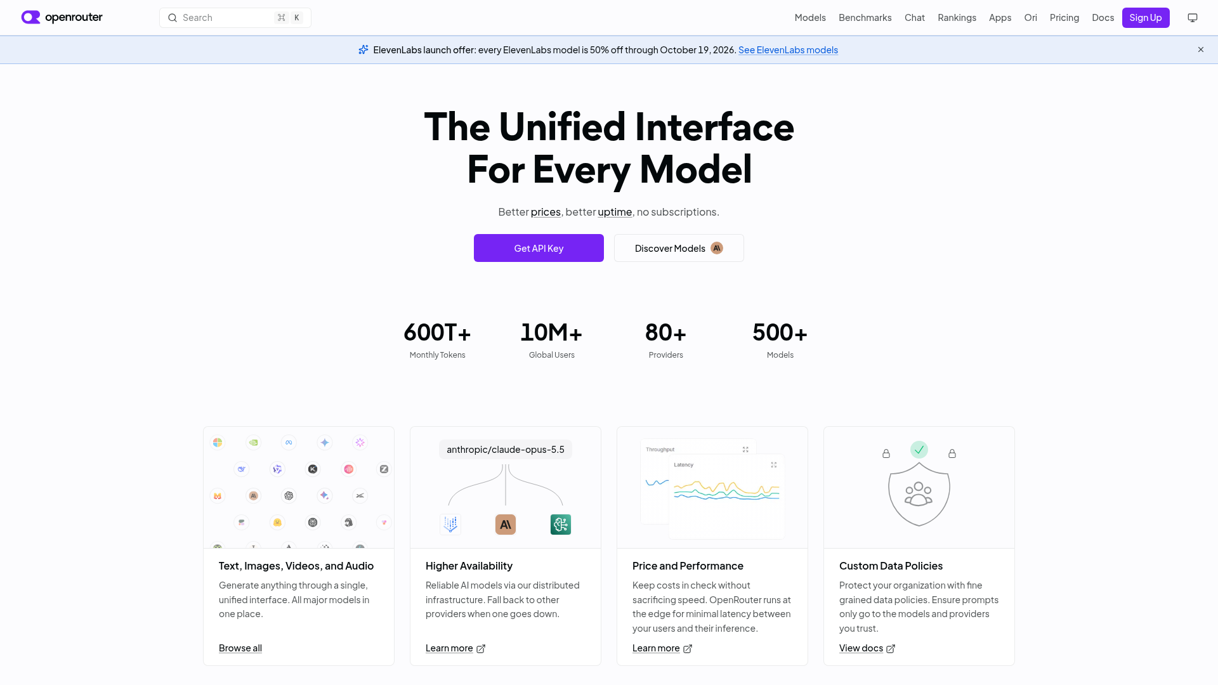Image resolution: width=1218 pixels, height=685 pixels.
Task: Open the Chat nav item
Action: click(x=915, y=18)
